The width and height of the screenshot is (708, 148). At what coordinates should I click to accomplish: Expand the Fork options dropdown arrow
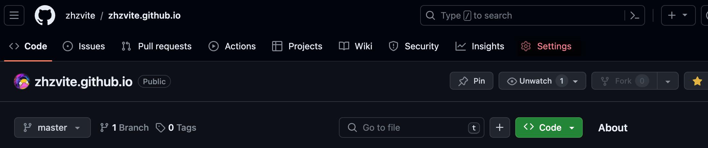tap(668, 81)
